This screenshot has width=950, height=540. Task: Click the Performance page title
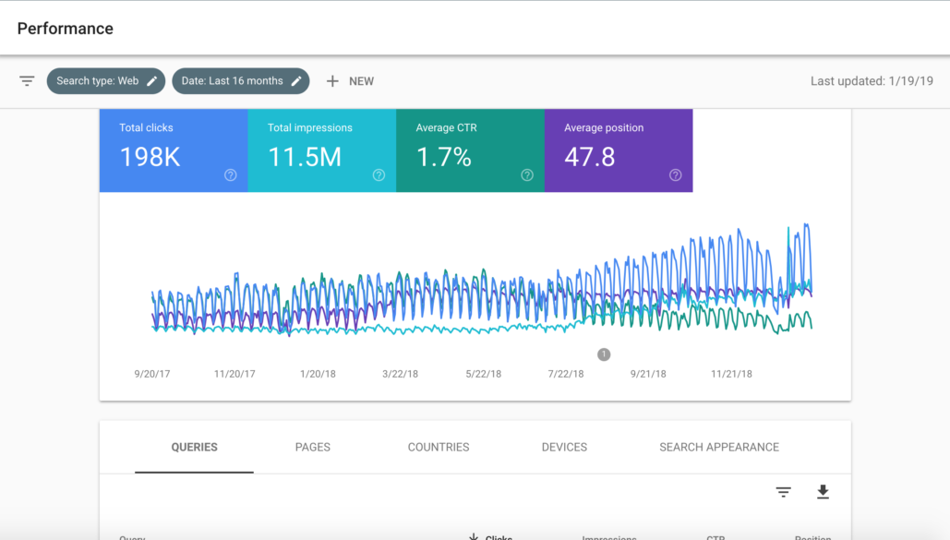(x=66, y=29)
